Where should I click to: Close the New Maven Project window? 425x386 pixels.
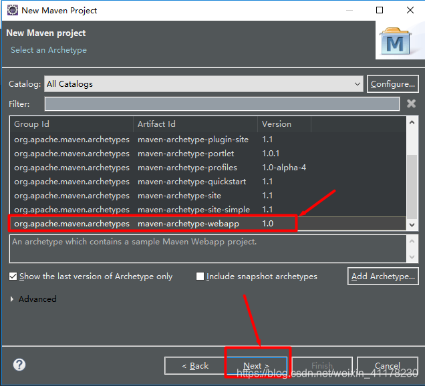[410, 10]
